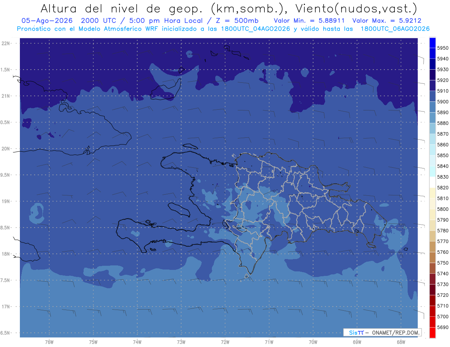Click the legend value '5880'
The height and width of the screenshot is (347, 450).
pos(442,123)
